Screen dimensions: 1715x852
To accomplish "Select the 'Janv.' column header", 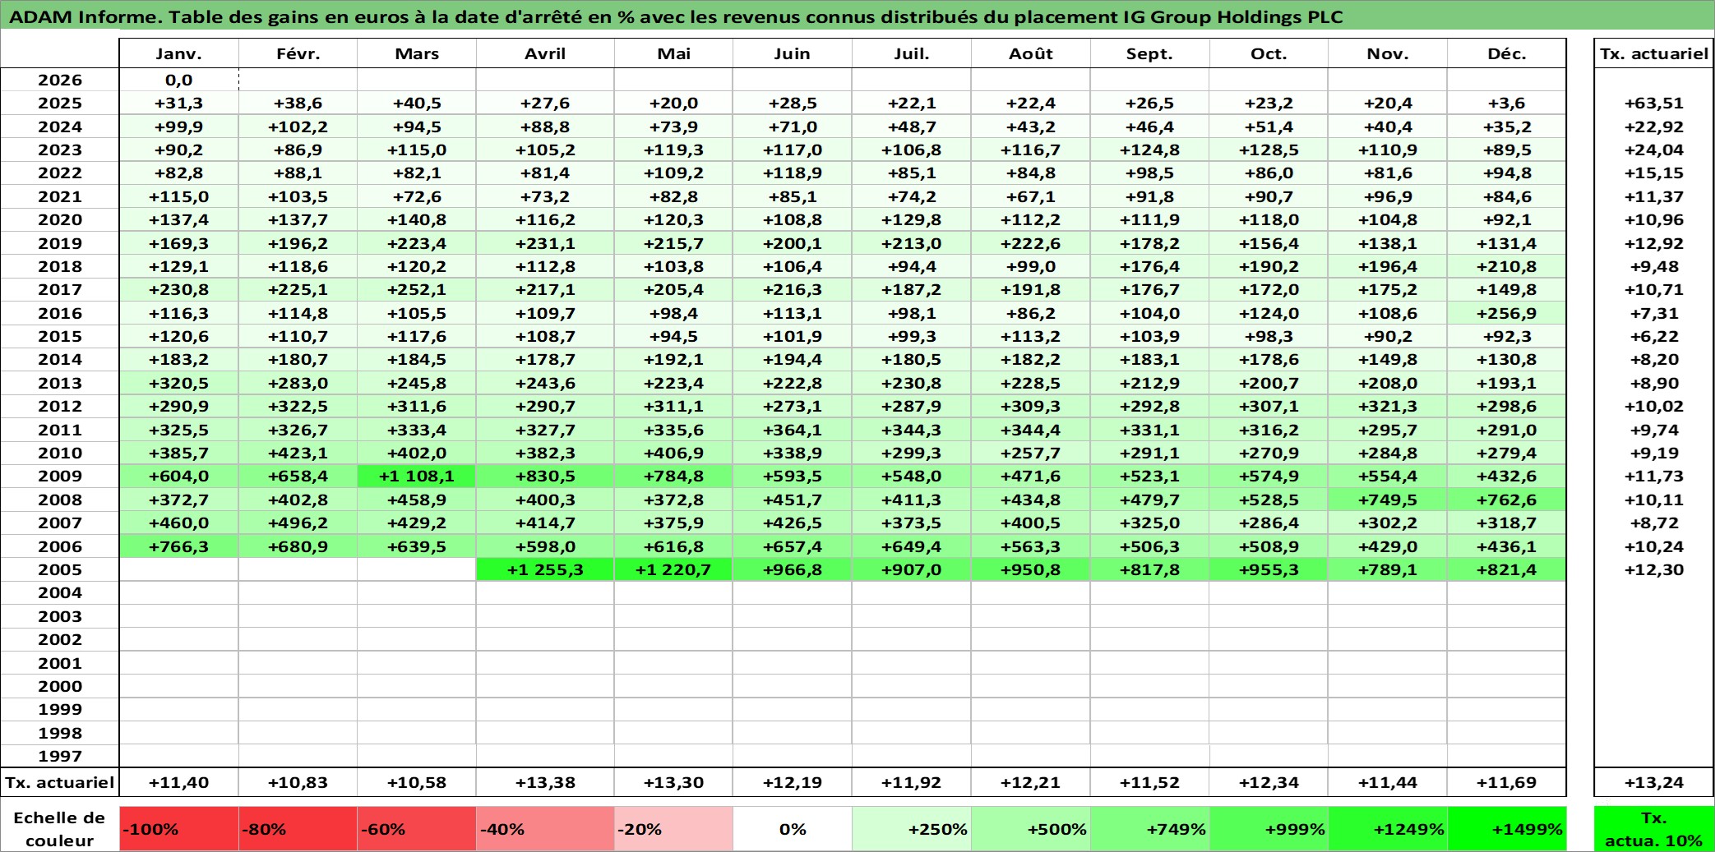I will pyautogui.click(x=179, y=53).
